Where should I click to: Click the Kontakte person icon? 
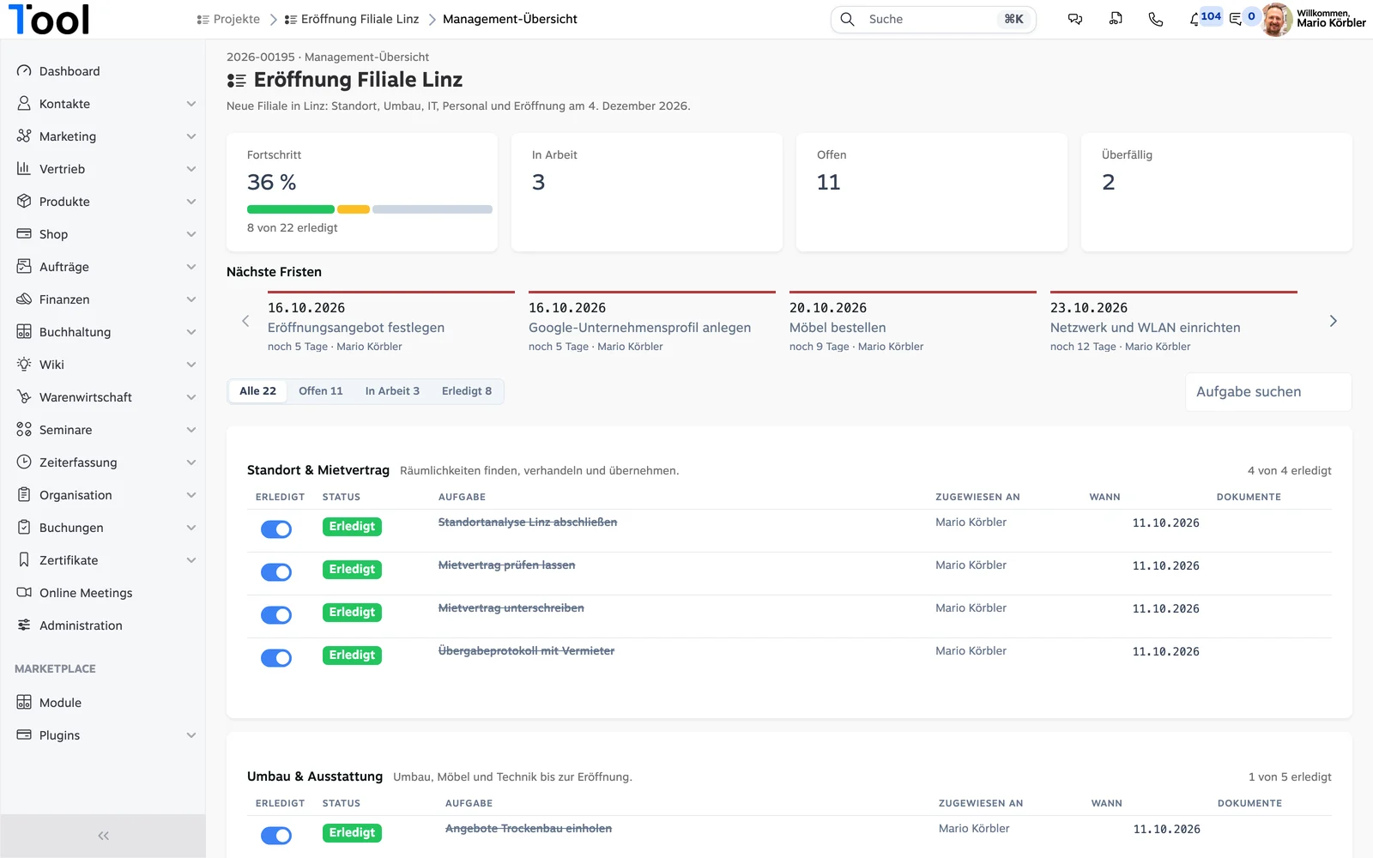tap(24, 104)
